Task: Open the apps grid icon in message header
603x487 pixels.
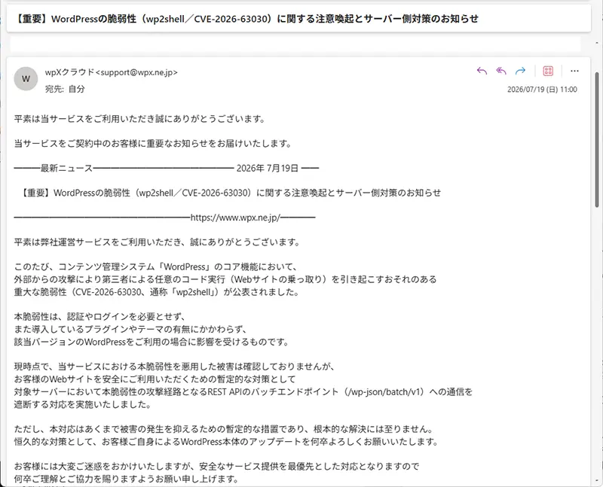Action: tap(548, 71)
